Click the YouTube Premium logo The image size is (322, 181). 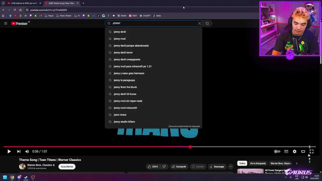tap(19, 23)
